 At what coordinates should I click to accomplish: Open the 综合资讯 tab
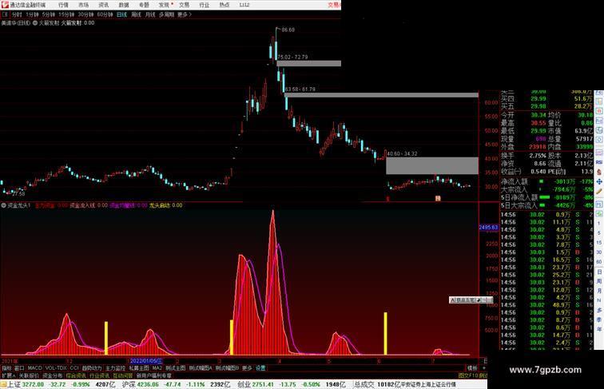pos(76,375)
